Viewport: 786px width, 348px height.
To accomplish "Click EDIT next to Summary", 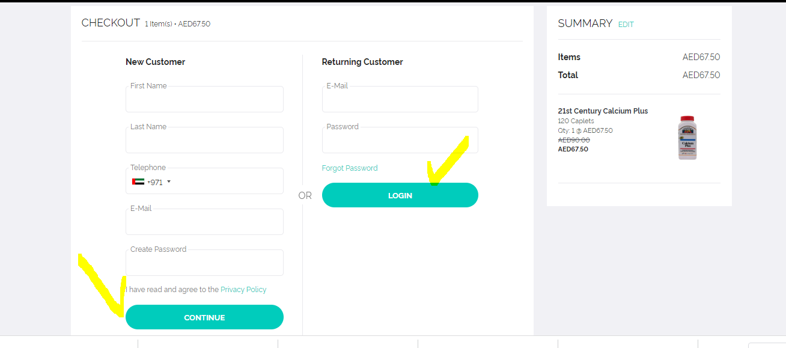I will (x=626, y=25).
